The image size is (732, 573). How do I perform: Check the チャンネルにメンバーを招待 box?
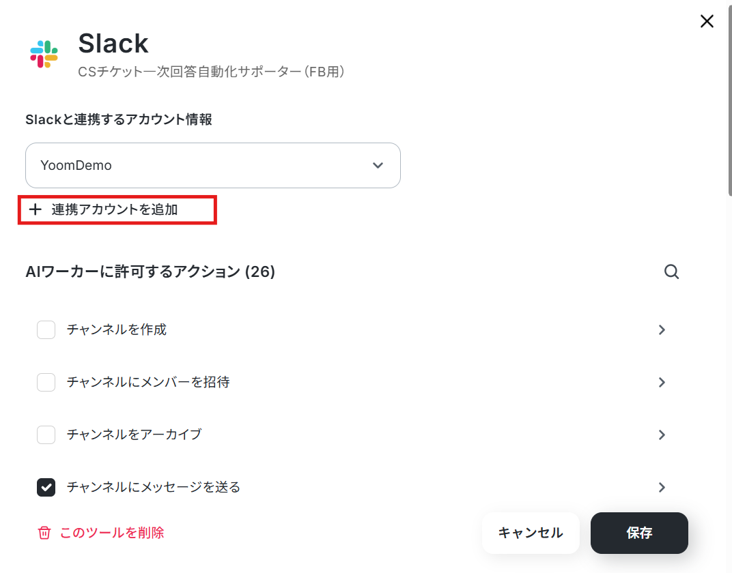[x=46, y=382]
